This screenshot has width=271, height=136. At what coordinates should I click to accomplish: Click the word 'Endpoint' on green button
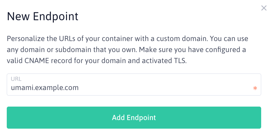[141, 118]
